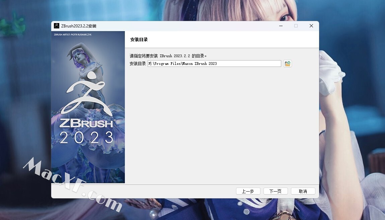Screen dimensions: 385x220
Task: Click the ZBrush2023.2.2安装 window title
Action: [79, 26]
